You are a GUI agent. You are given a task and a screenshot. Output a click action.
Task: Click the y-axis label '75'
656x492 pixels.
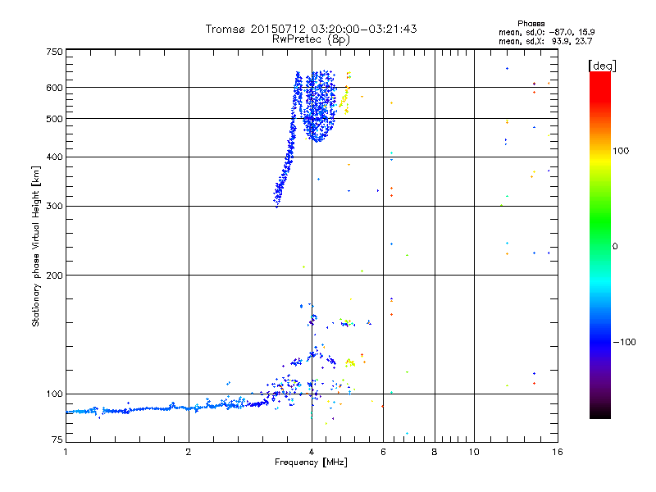tap(57, 440)
